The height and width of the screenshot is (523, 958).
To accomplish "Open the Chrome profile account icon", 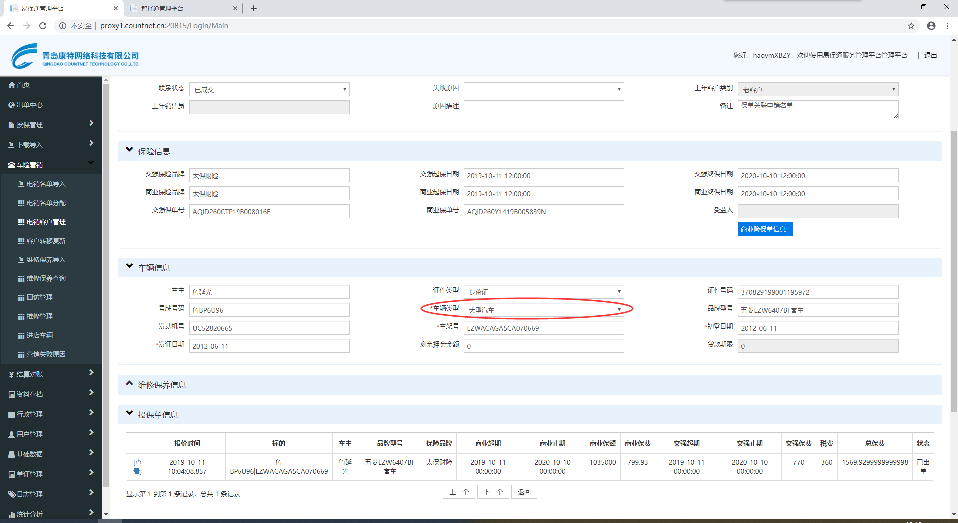I will coord(931,26).
